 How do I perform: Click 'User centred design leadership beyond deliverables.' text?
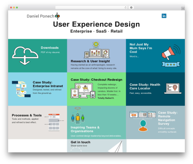pyautogui.click(x=96, y=136)
